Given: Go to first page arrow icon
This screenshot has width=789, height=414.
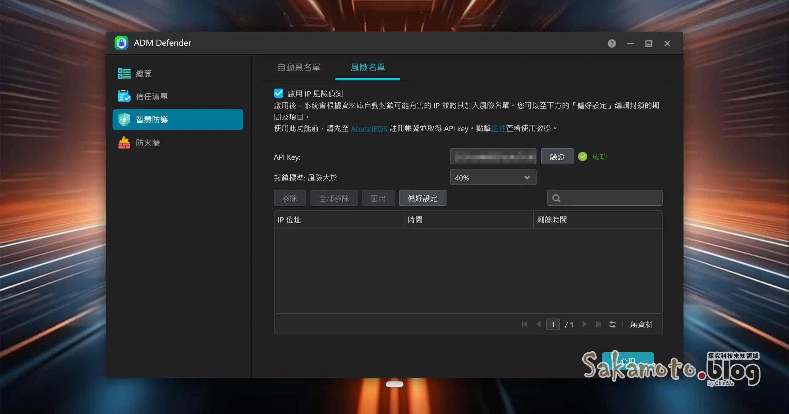Looking at the screenshot, I should tap(525, 324).
